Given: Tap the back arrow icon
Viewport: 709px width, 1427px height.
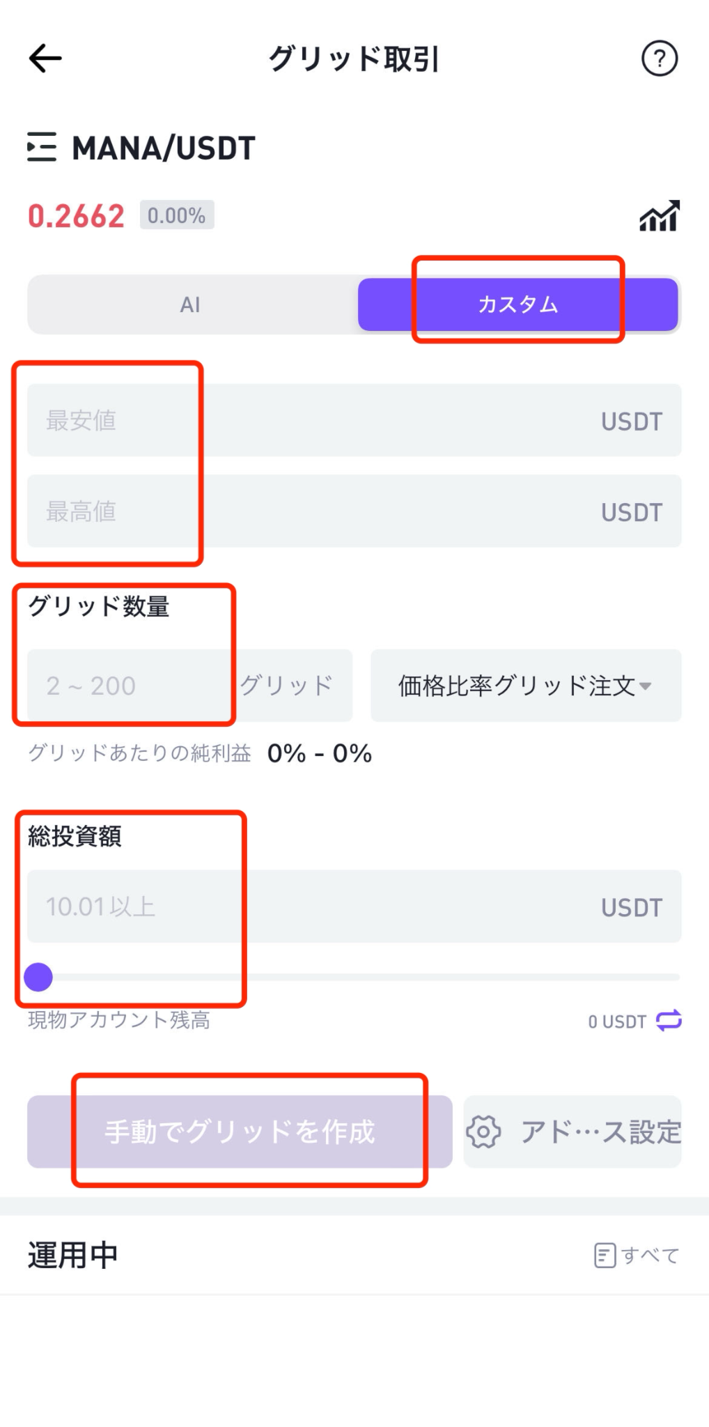Looking at the screenshot, I should point(45,59).
